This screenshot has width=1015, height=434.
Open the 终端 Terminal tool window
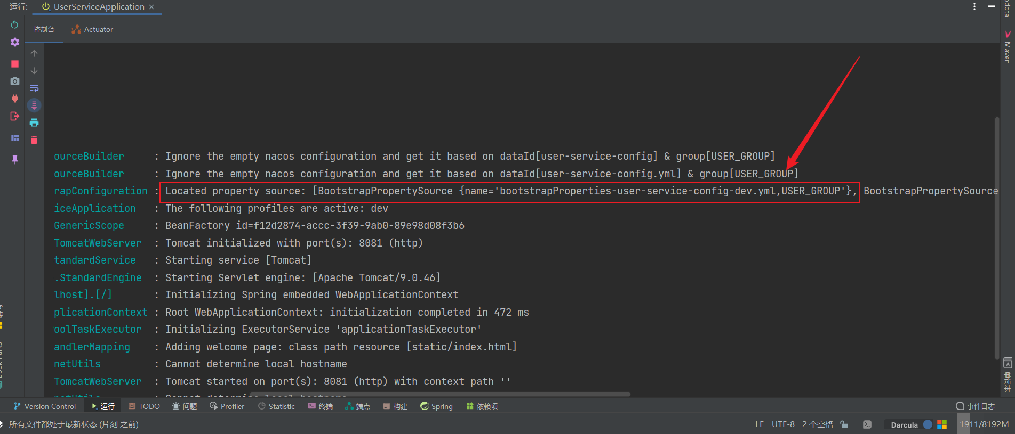click(321, 406)
